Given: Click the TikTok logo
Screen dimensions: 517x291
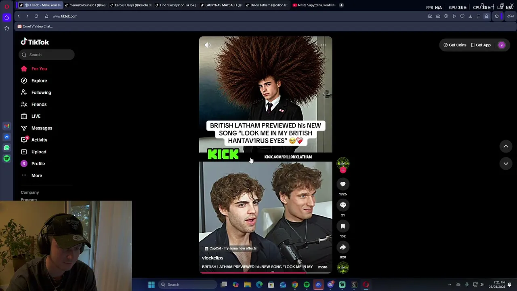Looking at the screenshot, I should coord(35,42).
